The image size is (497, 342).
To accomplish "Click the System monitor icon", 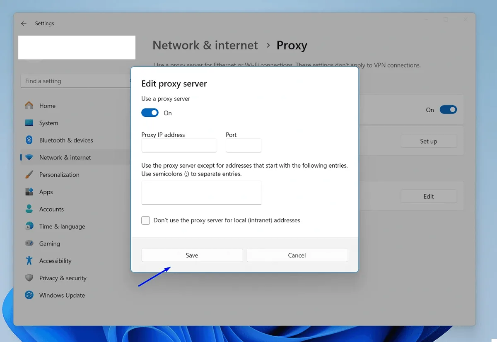I will pyautogui.click(x=29, y=123).
